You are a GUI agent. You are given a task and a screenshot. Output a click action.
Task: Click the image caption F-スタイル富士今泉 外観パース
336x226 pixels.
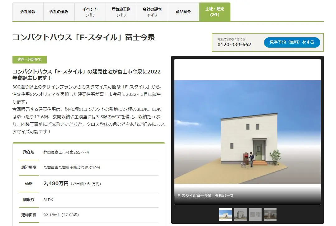click(206, 196)
